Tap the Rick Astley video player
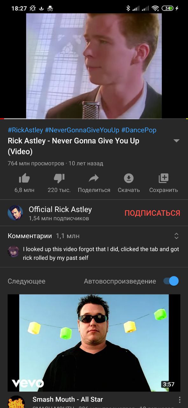Image resolution: width=188 pixels, height=408 pixels. click(x=94, y=66)
